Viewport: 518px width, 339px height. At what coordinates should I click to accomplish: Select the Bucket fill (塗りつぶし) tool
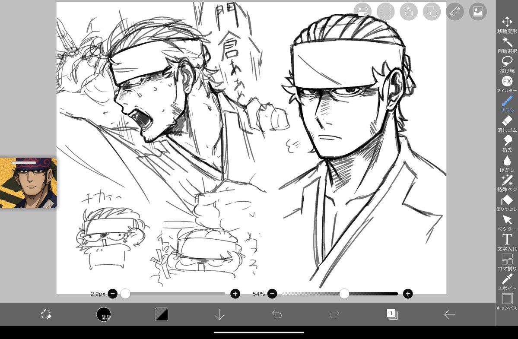pyautogui.click(x=507, y=203)
